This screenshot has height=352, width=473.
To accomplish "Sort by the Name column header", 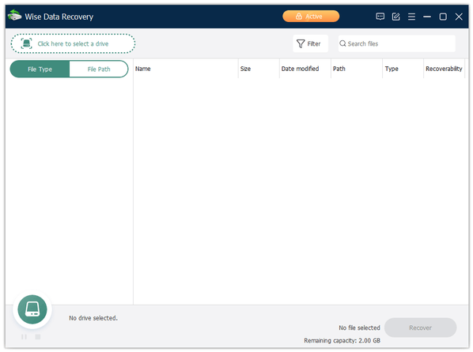I will pos(186,69).
